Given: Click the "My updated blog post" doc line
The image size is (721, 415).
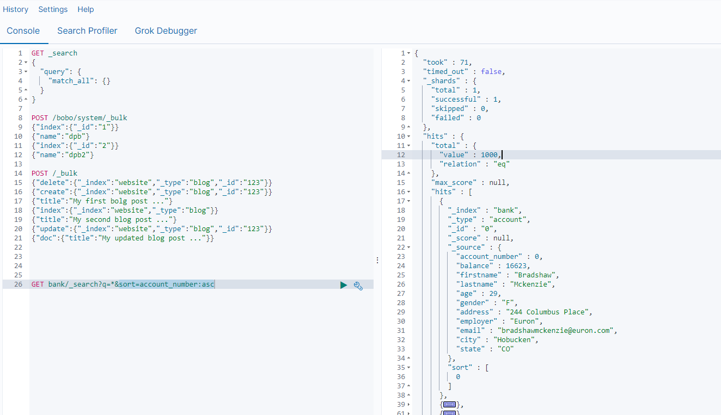Looking at the screenshot, I should (123, 238).
